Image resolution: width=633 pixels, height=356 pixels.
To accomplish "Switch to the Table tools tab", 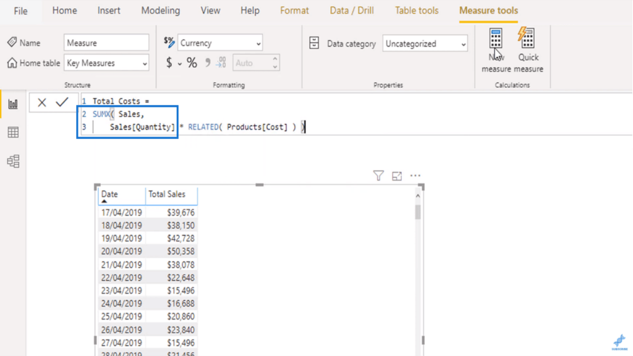I will (417, 11).
